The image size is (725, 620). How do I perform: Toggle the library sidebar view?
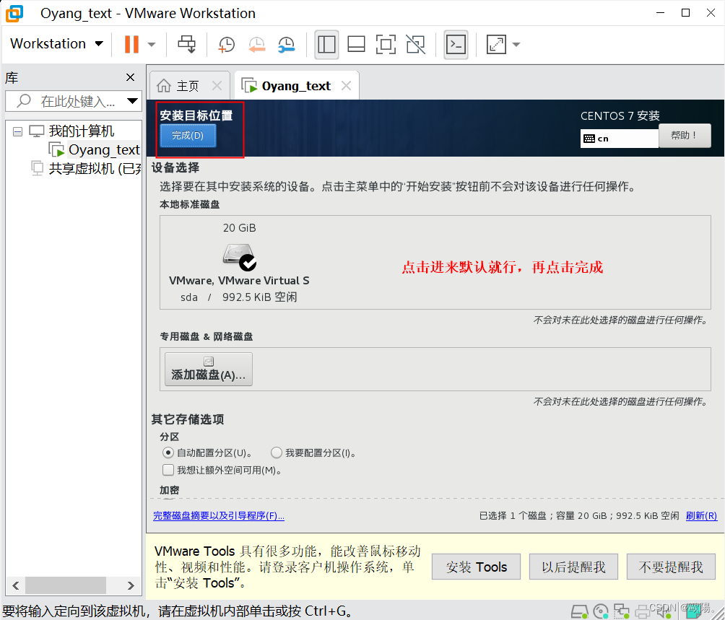[x=326, y=44]
